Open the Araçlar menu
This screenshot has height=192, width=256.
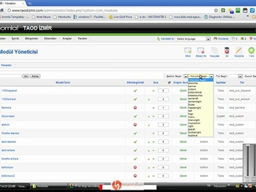(67, 38)
